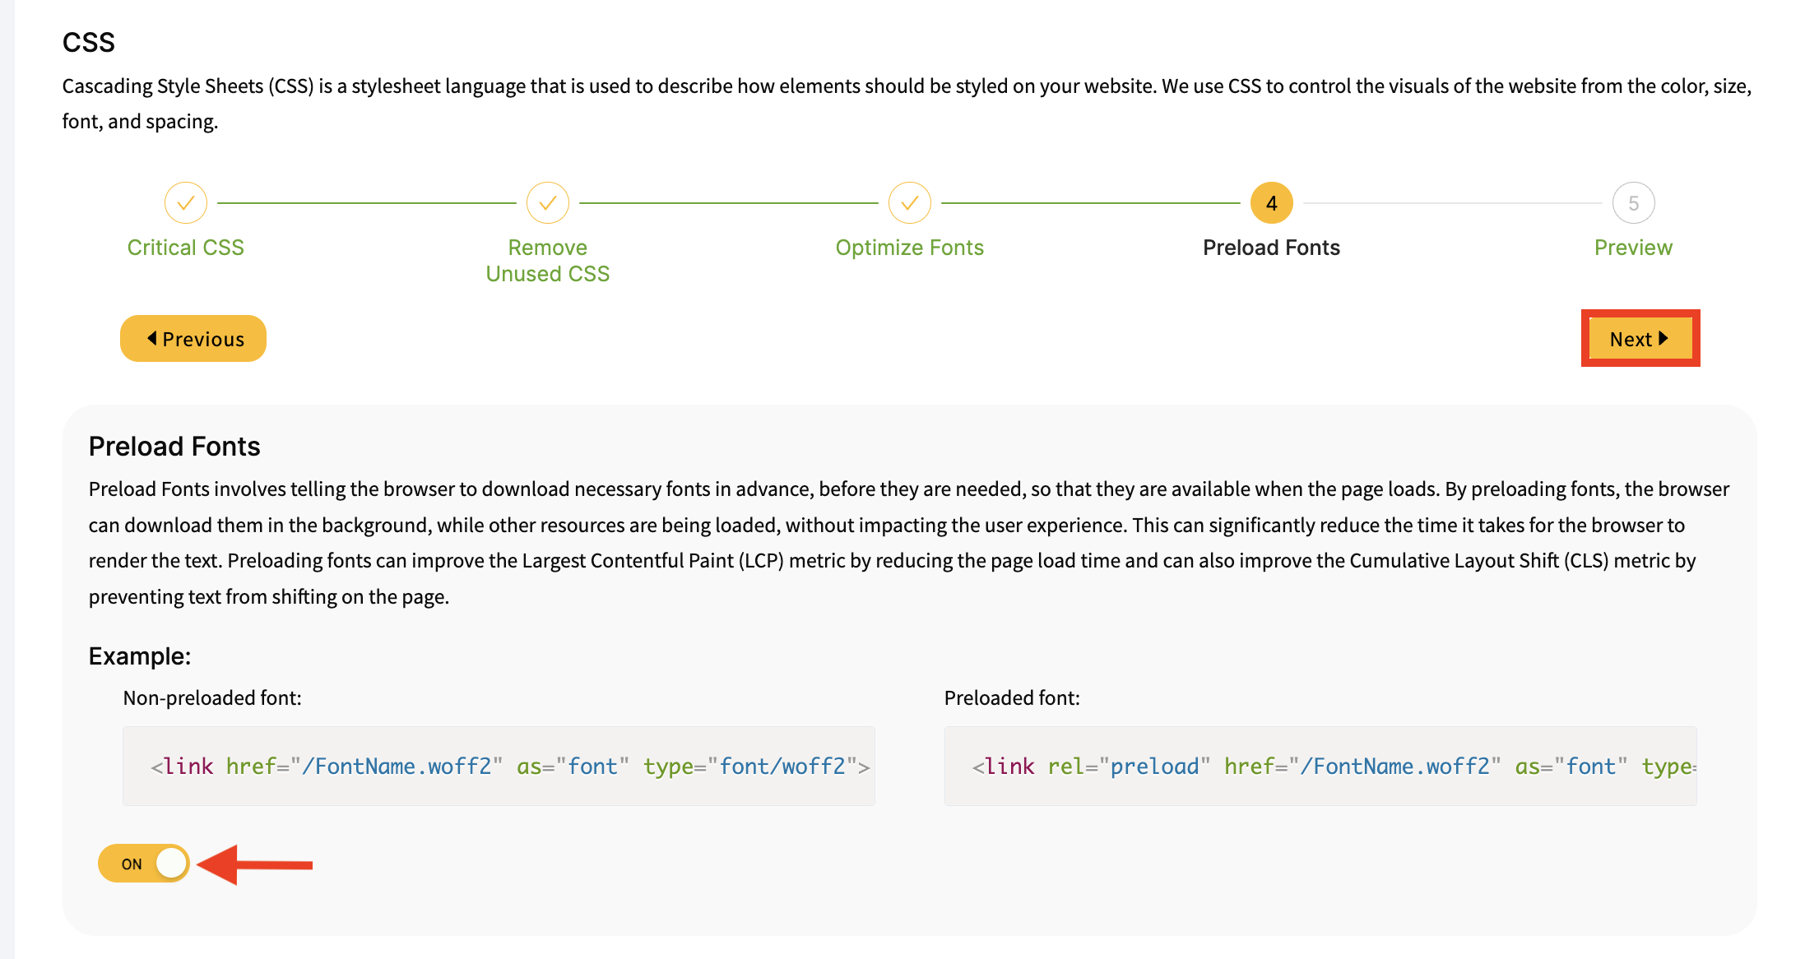Click the preloaded font code snippet
Image resolution: width=1805 pixels, height=959 pixels.
pyautogui.click(x=1320, y=766)
